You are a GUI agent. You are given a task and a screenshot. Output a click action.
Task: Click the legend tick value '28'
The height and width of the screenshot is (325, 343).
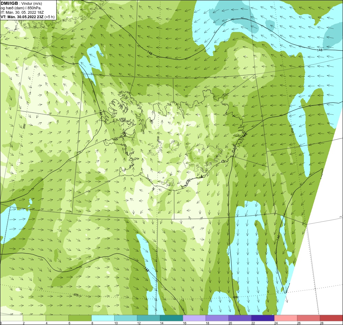coord(322,323)
